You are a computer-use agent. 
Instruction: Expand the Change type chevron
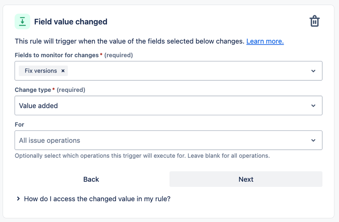point(313,106)
